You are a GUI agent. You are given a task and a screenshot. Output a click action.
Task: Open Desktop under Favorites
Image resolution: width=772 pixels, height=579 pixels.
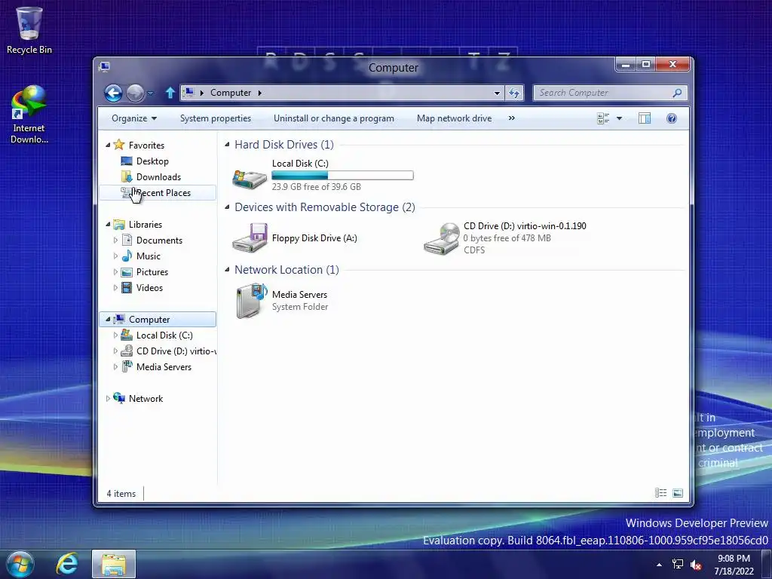coord(152,161)
